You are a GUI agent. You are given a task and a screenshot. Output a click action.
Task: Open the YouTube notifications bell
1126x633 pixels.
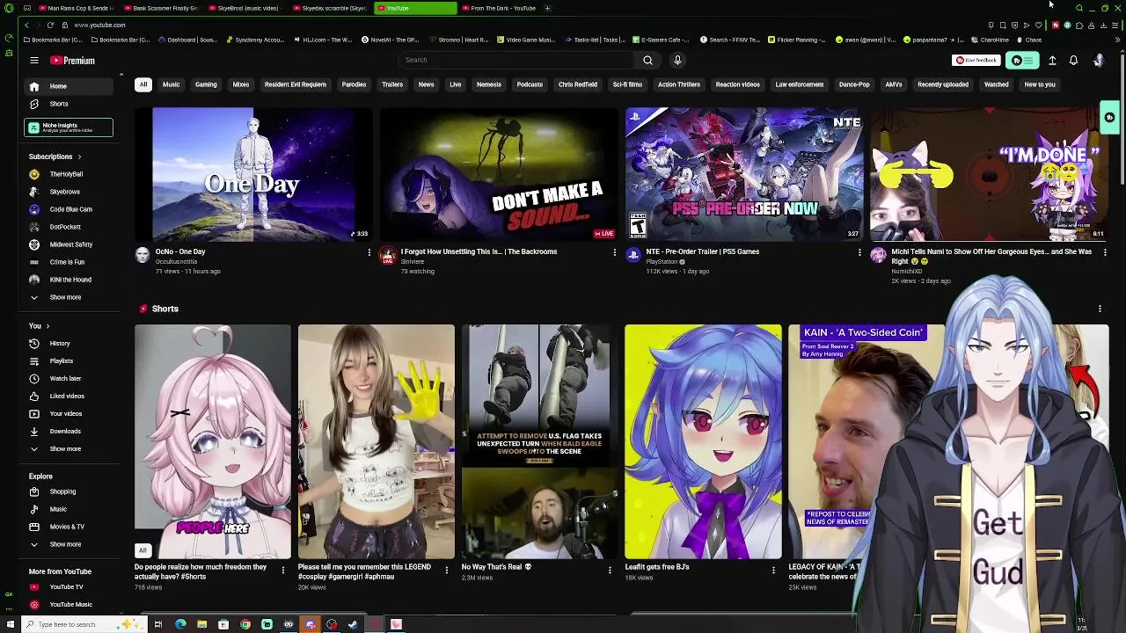coord(1073,61)
